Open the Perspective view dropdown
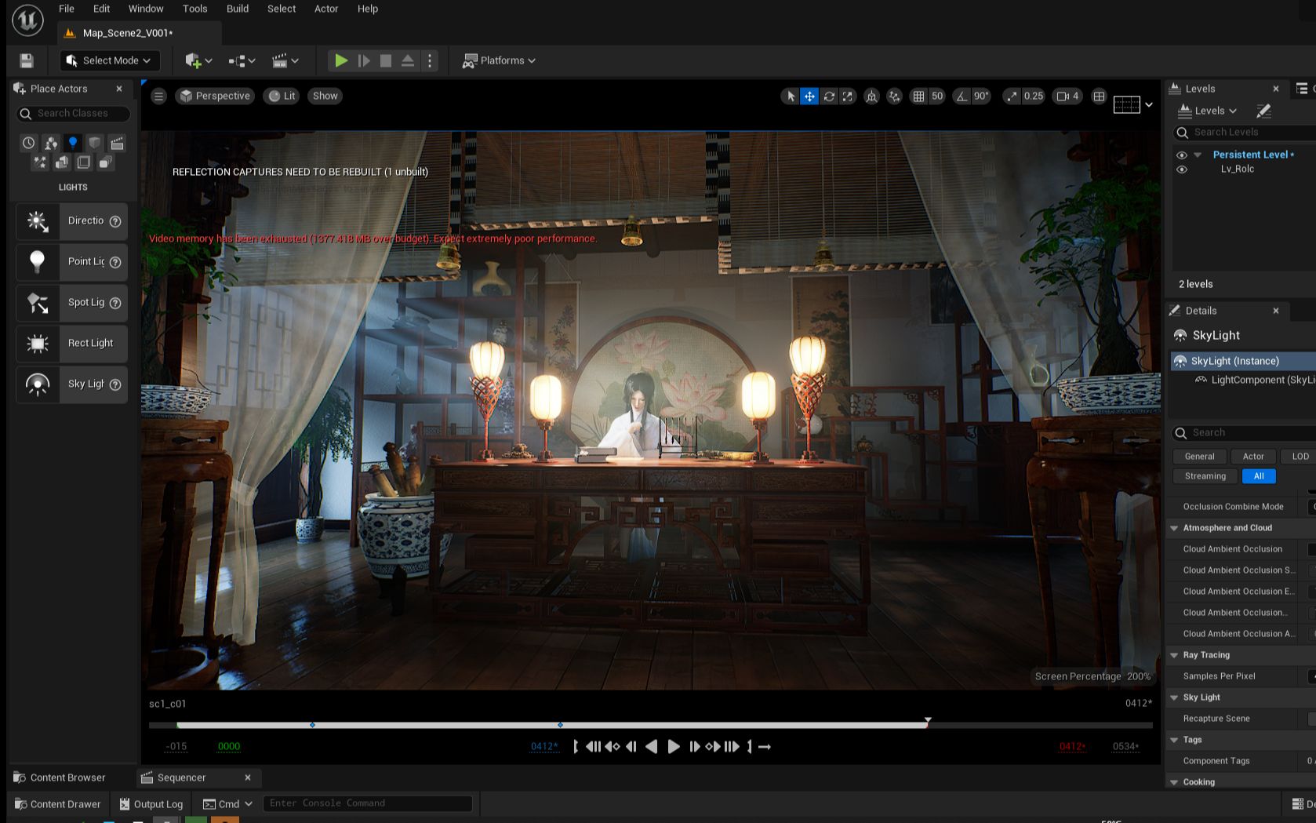This screenshot has height=823, width=1316. coord(214,96)
